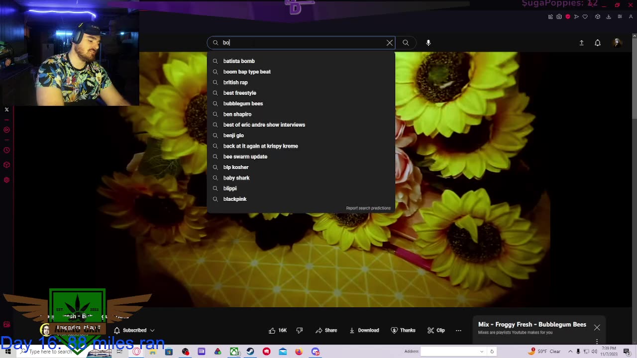Open the YouTube notifications bell
637x358 pixels.
click(x=598, y=43)
